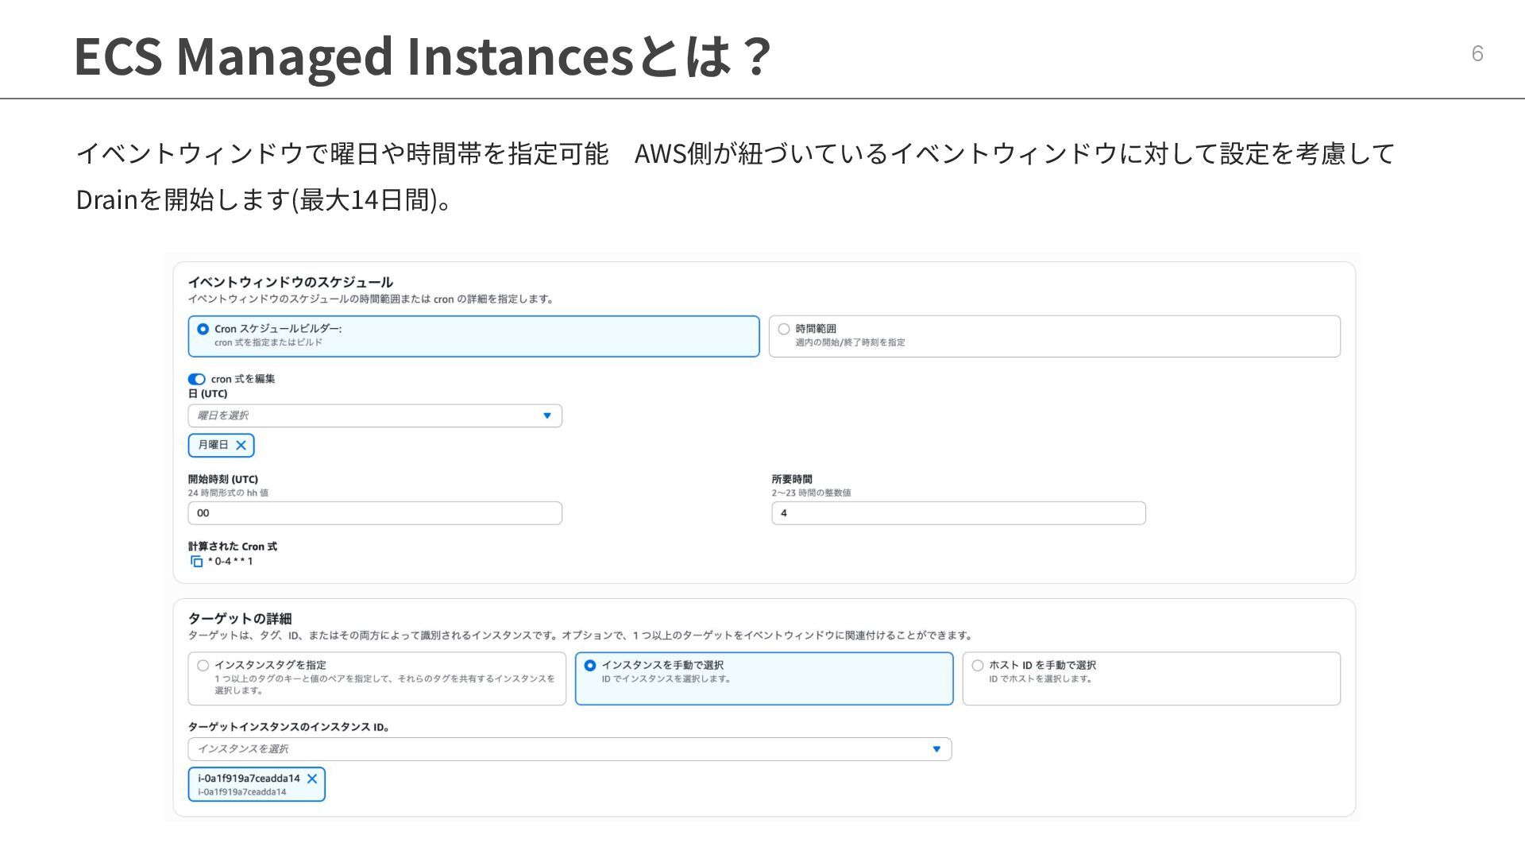The width and height of the screenshot is (1525, 858).
Task: Click the slide page number 6
Action: 1477,53
